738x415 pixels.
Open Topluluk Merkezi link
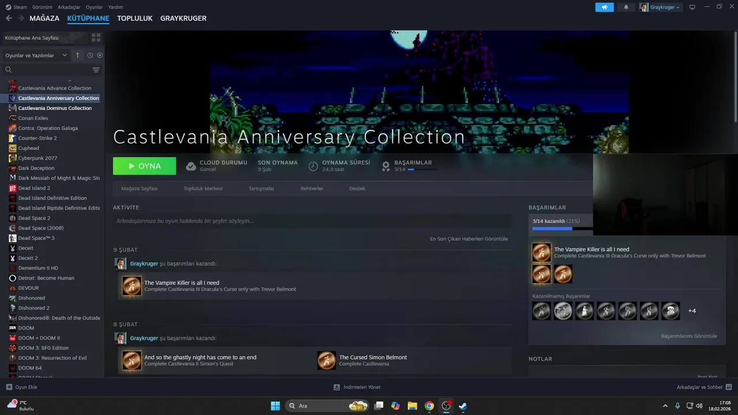[203, 188]
